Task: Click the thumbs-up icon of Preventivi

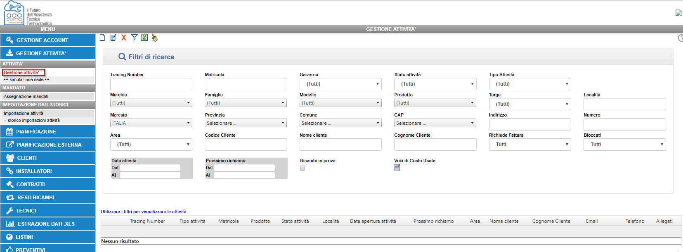Action: (x=9, y=250)
